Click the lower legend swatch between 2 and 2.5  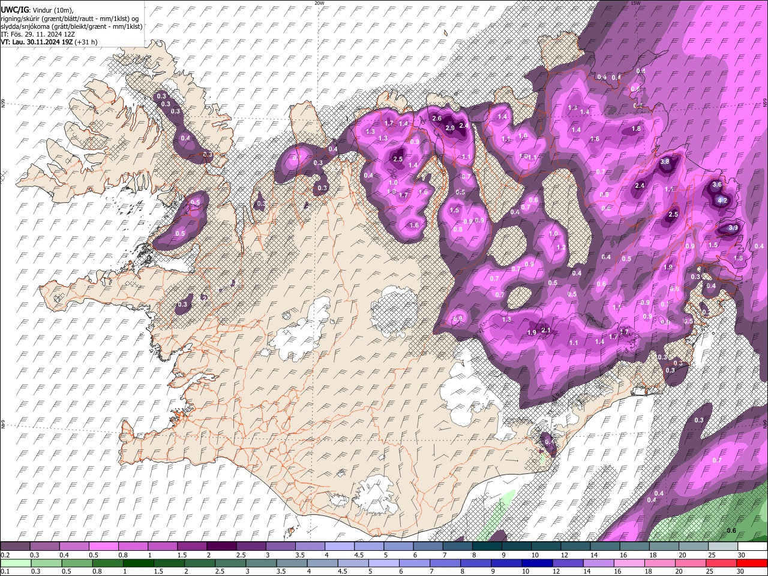click(x=200, y=563)
